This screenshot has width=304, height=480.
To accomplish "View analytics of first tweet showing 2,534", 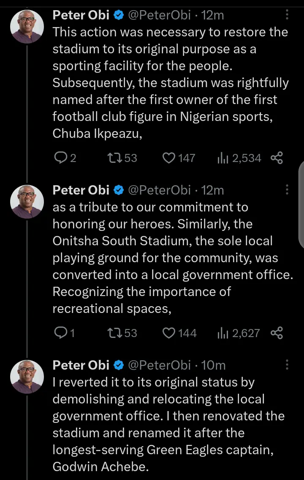I will coord(222,158).
